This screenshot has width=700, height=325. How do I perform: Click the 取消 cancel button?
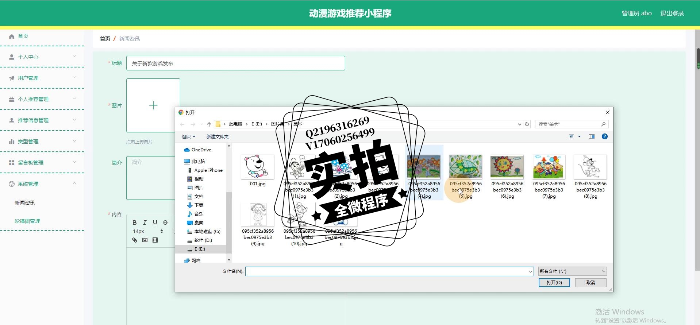(x=591, y=283)
